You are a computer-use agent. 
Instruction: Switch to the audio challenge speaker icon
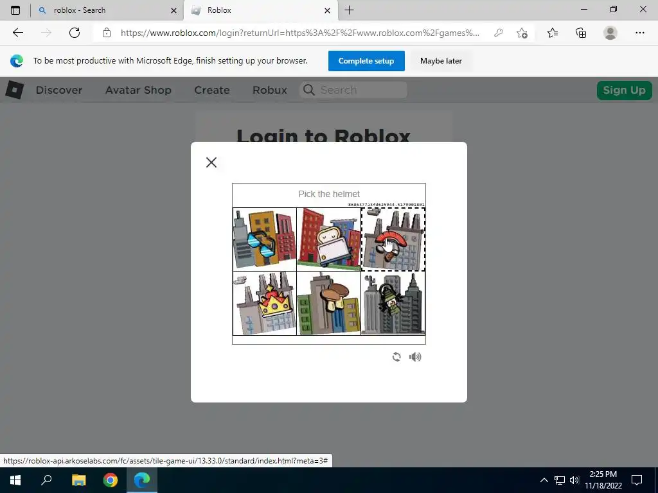415,357
